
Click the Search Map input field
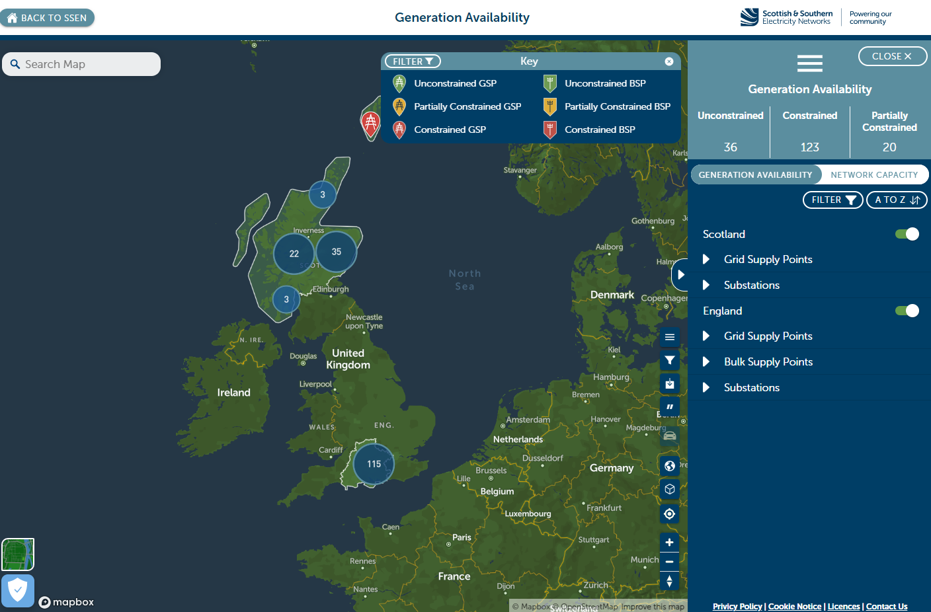click(86, 64)
